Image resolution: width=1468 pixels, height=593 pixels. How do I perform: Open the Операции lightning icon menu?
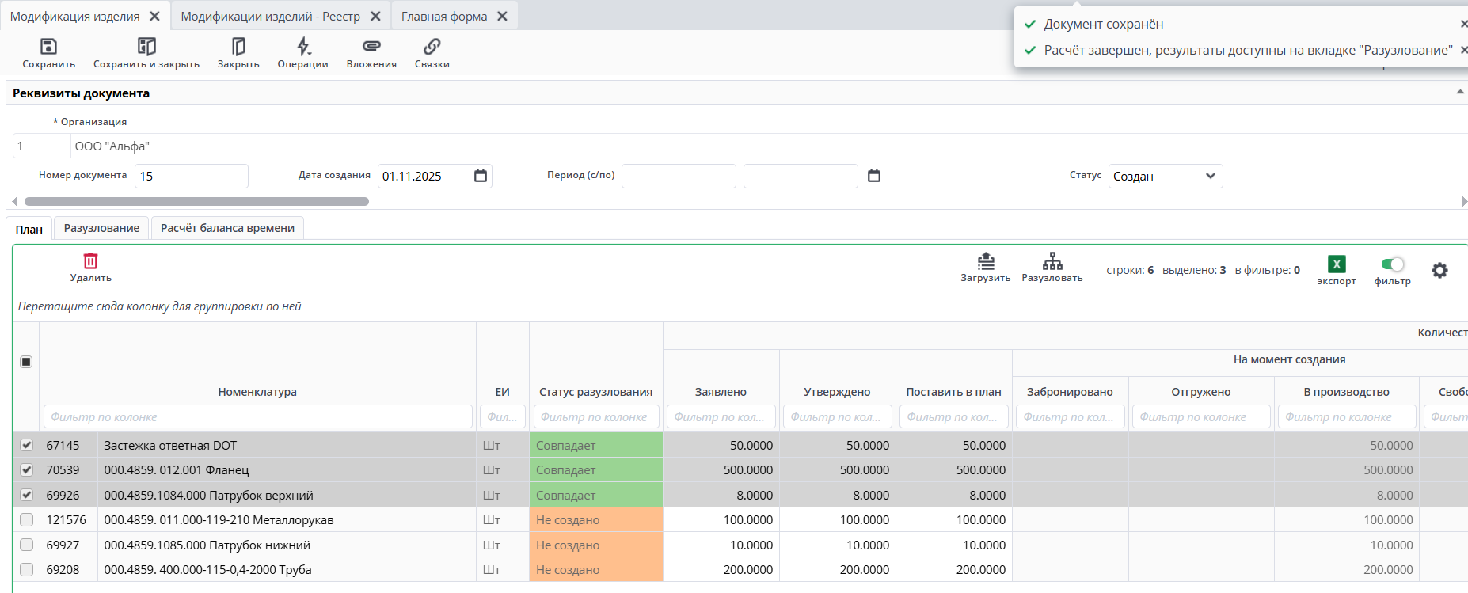coord(303,47)
